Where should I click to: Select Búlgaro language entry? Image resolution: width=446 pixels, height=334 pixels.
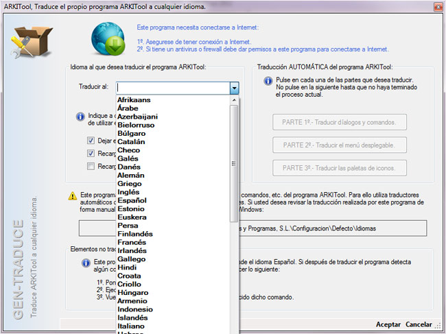tap(173, 133)
